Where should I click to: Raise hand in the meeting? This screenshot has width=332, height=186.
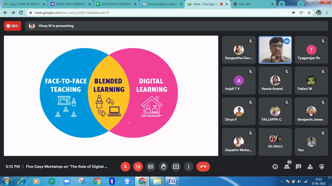point(163,167)
